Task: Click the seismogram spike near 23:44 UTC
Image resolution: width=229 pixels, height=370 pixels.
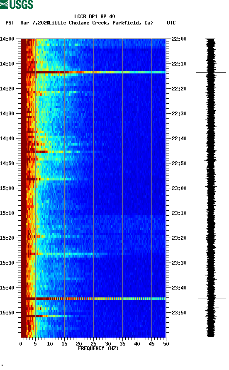Action: 212,299
